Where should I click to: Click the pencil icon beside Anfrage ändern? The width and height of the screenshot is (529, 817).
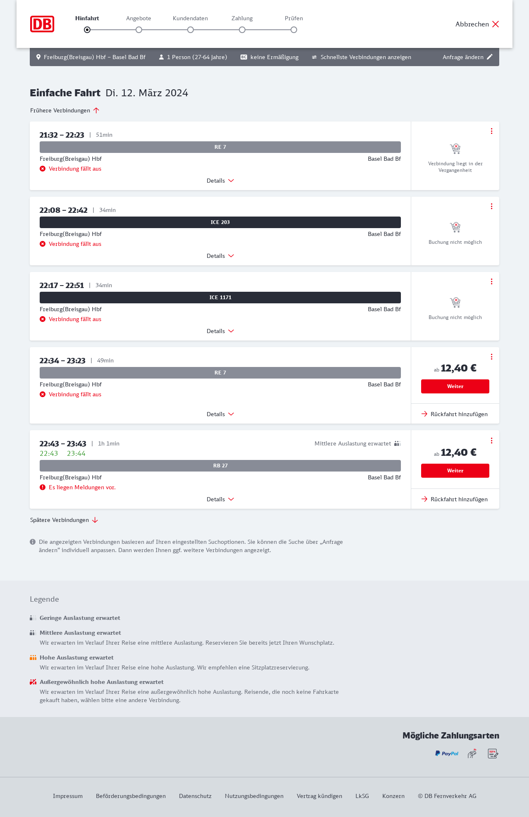490,57
